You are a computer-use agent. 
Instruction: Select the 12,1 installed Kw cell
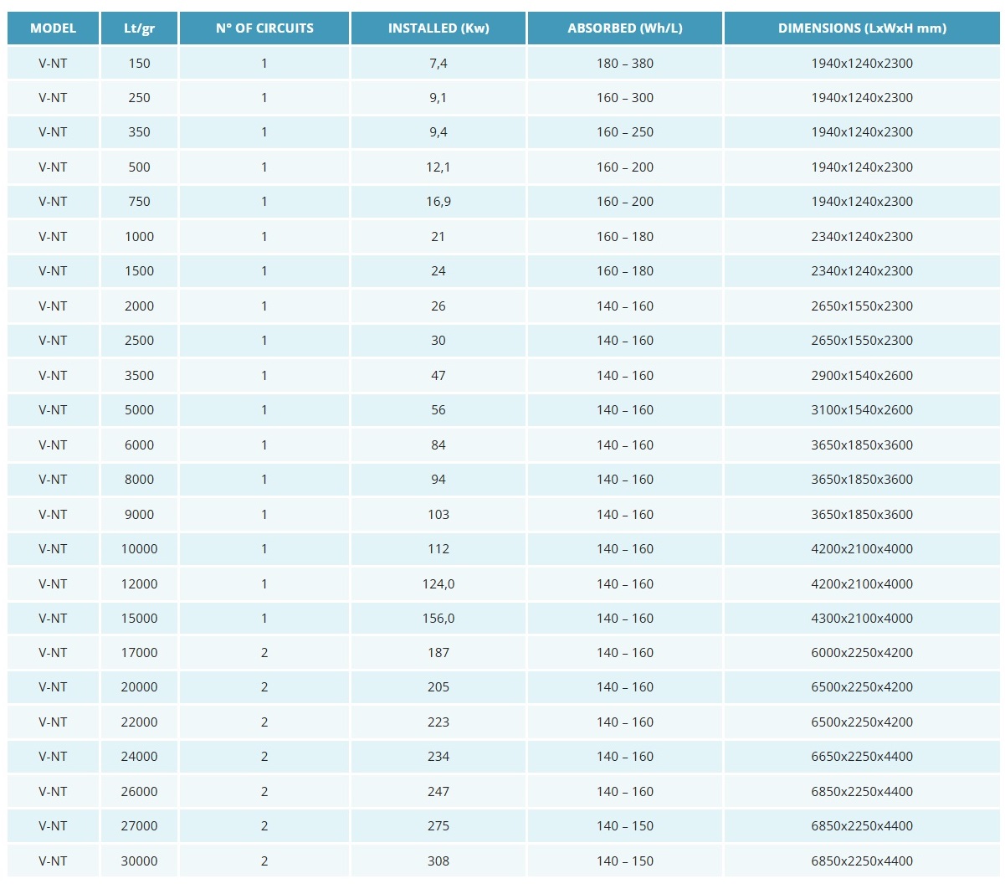tap(438, 167)
